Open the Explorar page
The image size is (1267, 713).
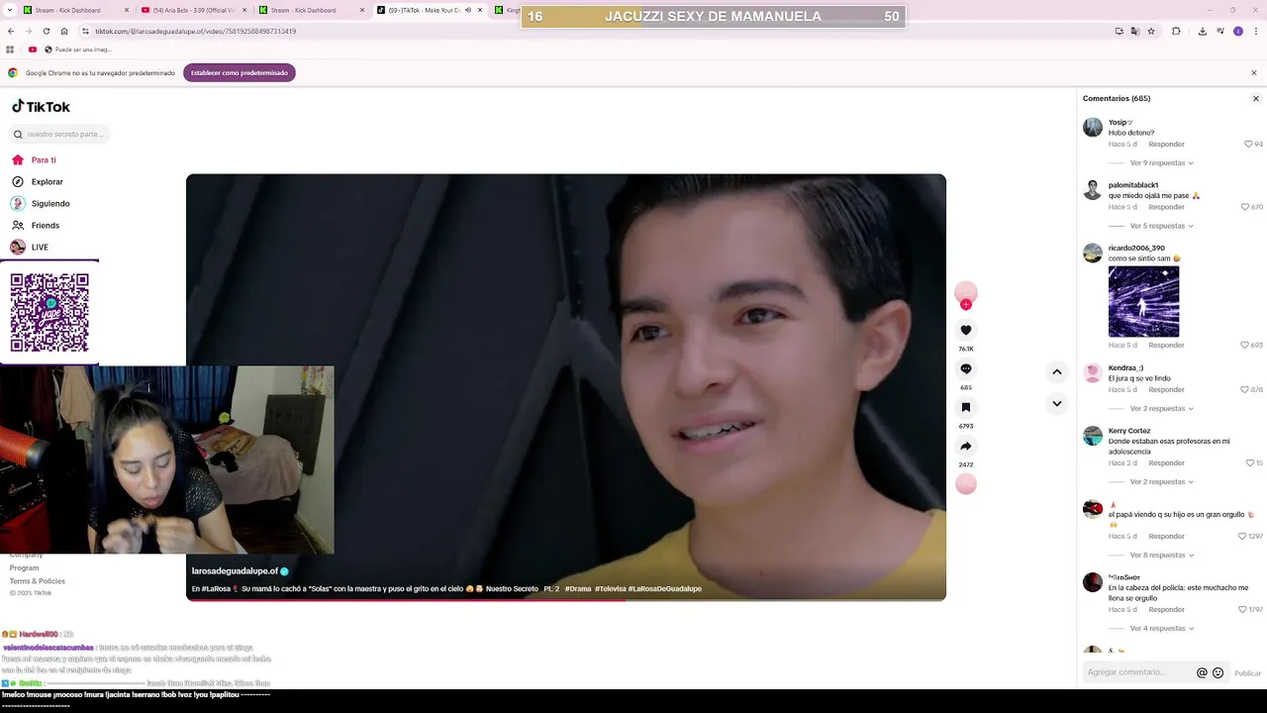coord(38,182)
